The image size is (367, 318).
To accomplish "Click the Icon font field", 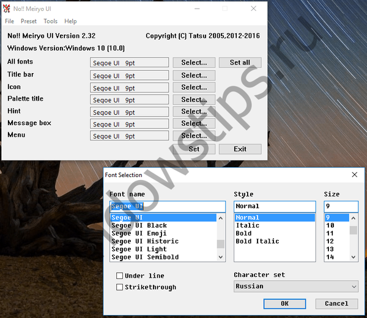I will pyautogui.click(x=129, y=87).
